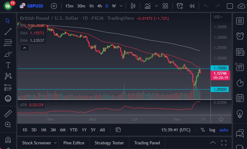Select the ruler measure tool
Viewport: 247px width, 149px height.
[8, 113]
